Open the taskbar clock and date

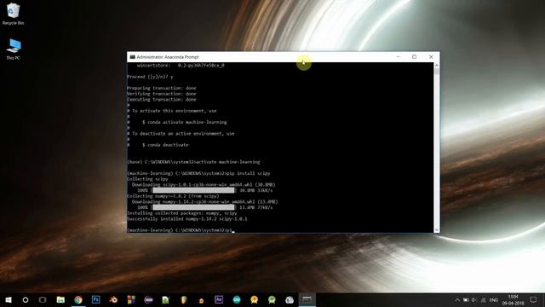(x=513, y=300)
